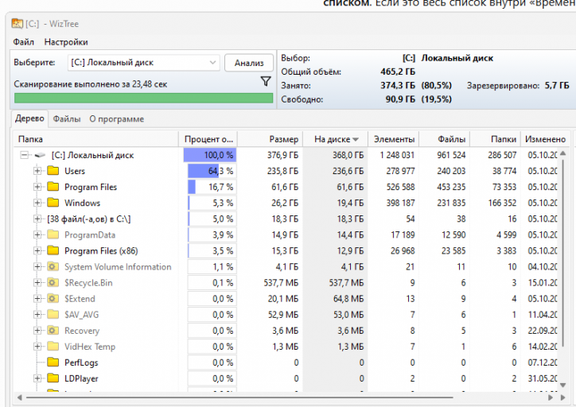Sort by the Папка column header
This screenshot has width=576, height=407.
click(96, 139)
